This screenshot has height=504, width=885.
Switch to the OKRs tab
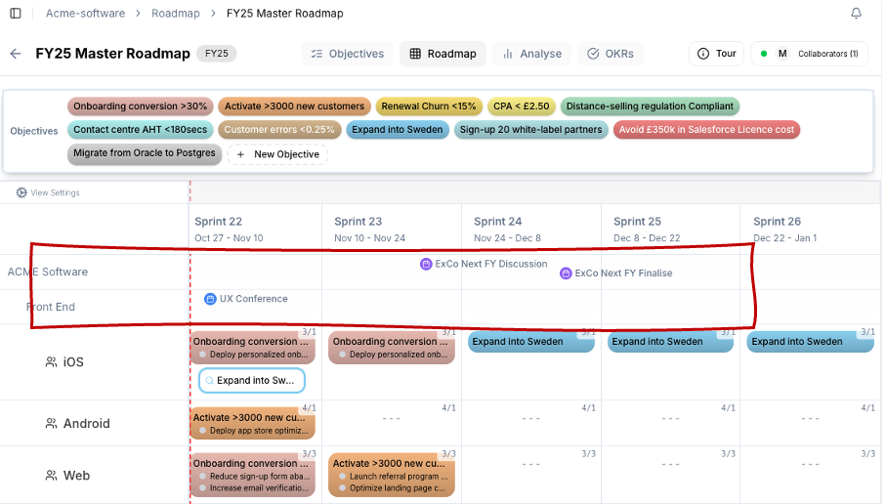(611, 54)
